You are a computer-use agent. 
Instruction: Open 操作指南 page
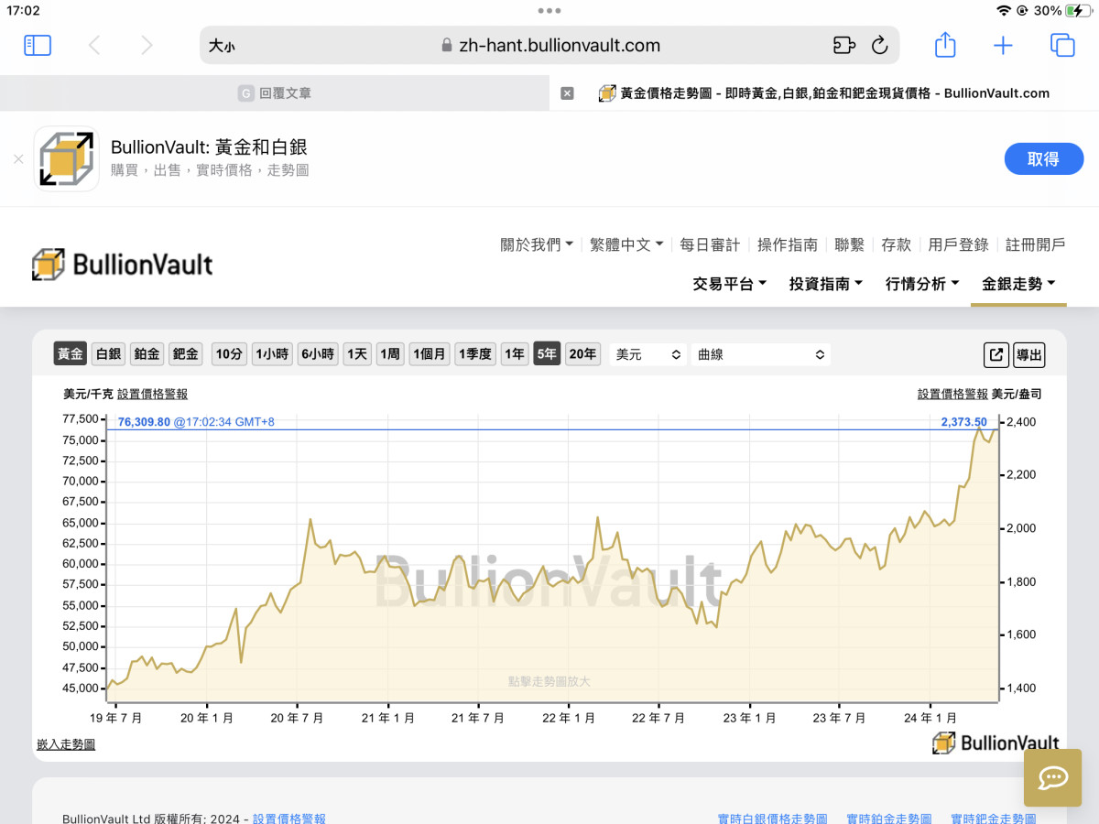coord(788,244)
